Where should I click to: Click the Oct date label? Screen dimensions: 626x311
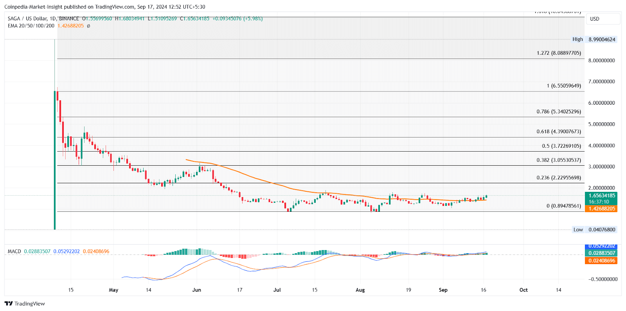click(x=523, y=290)
